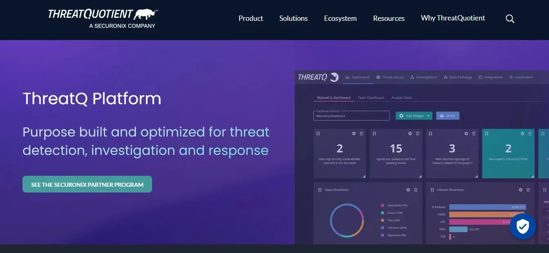Select Automation in ThreatQ nav
This screenshot has width=549, height=253.
point(521,77)
